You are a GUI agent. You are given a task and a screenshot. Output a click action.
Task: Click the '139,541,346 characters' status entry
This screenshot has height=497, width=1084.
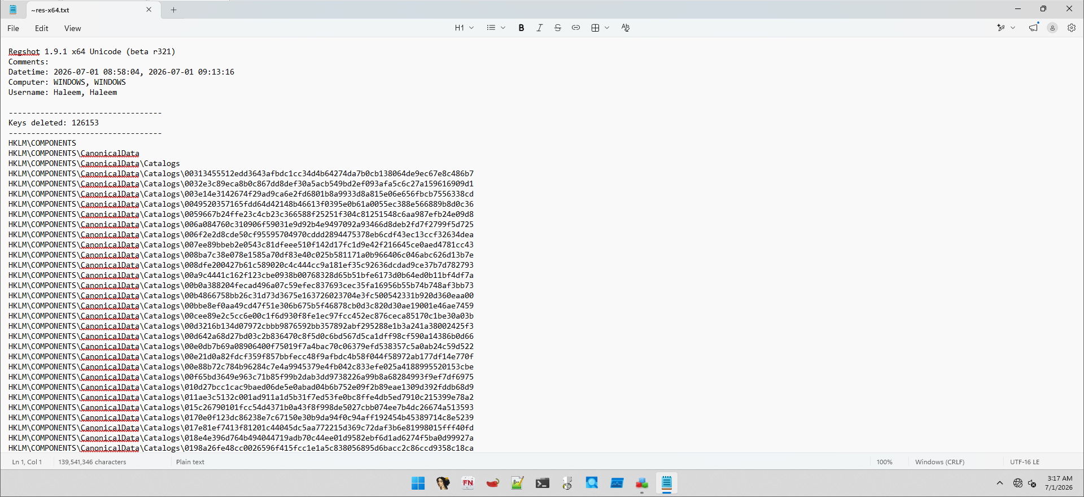click(92, 462)
